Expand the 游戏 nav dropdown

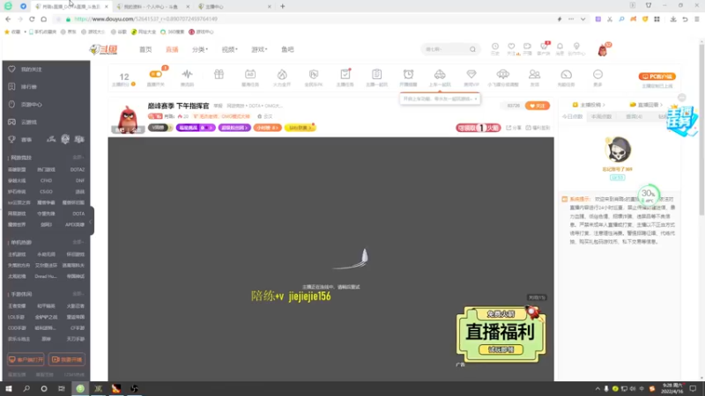pos(259,49)
